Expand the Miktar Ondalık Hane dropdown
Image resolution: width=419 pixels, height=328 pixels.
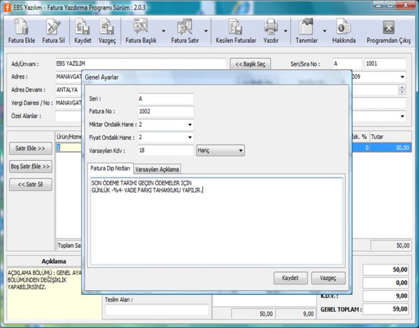pyautogui.click(x=190, y=125)
